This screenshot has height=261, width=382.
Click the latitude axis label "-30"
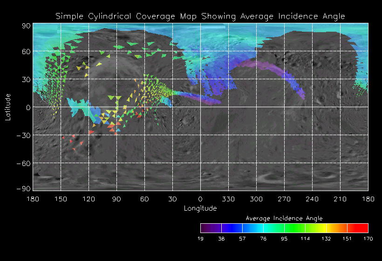pyautogui.click(x=24, y=136)
